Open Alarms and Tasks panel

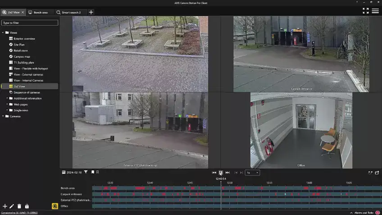364,213
